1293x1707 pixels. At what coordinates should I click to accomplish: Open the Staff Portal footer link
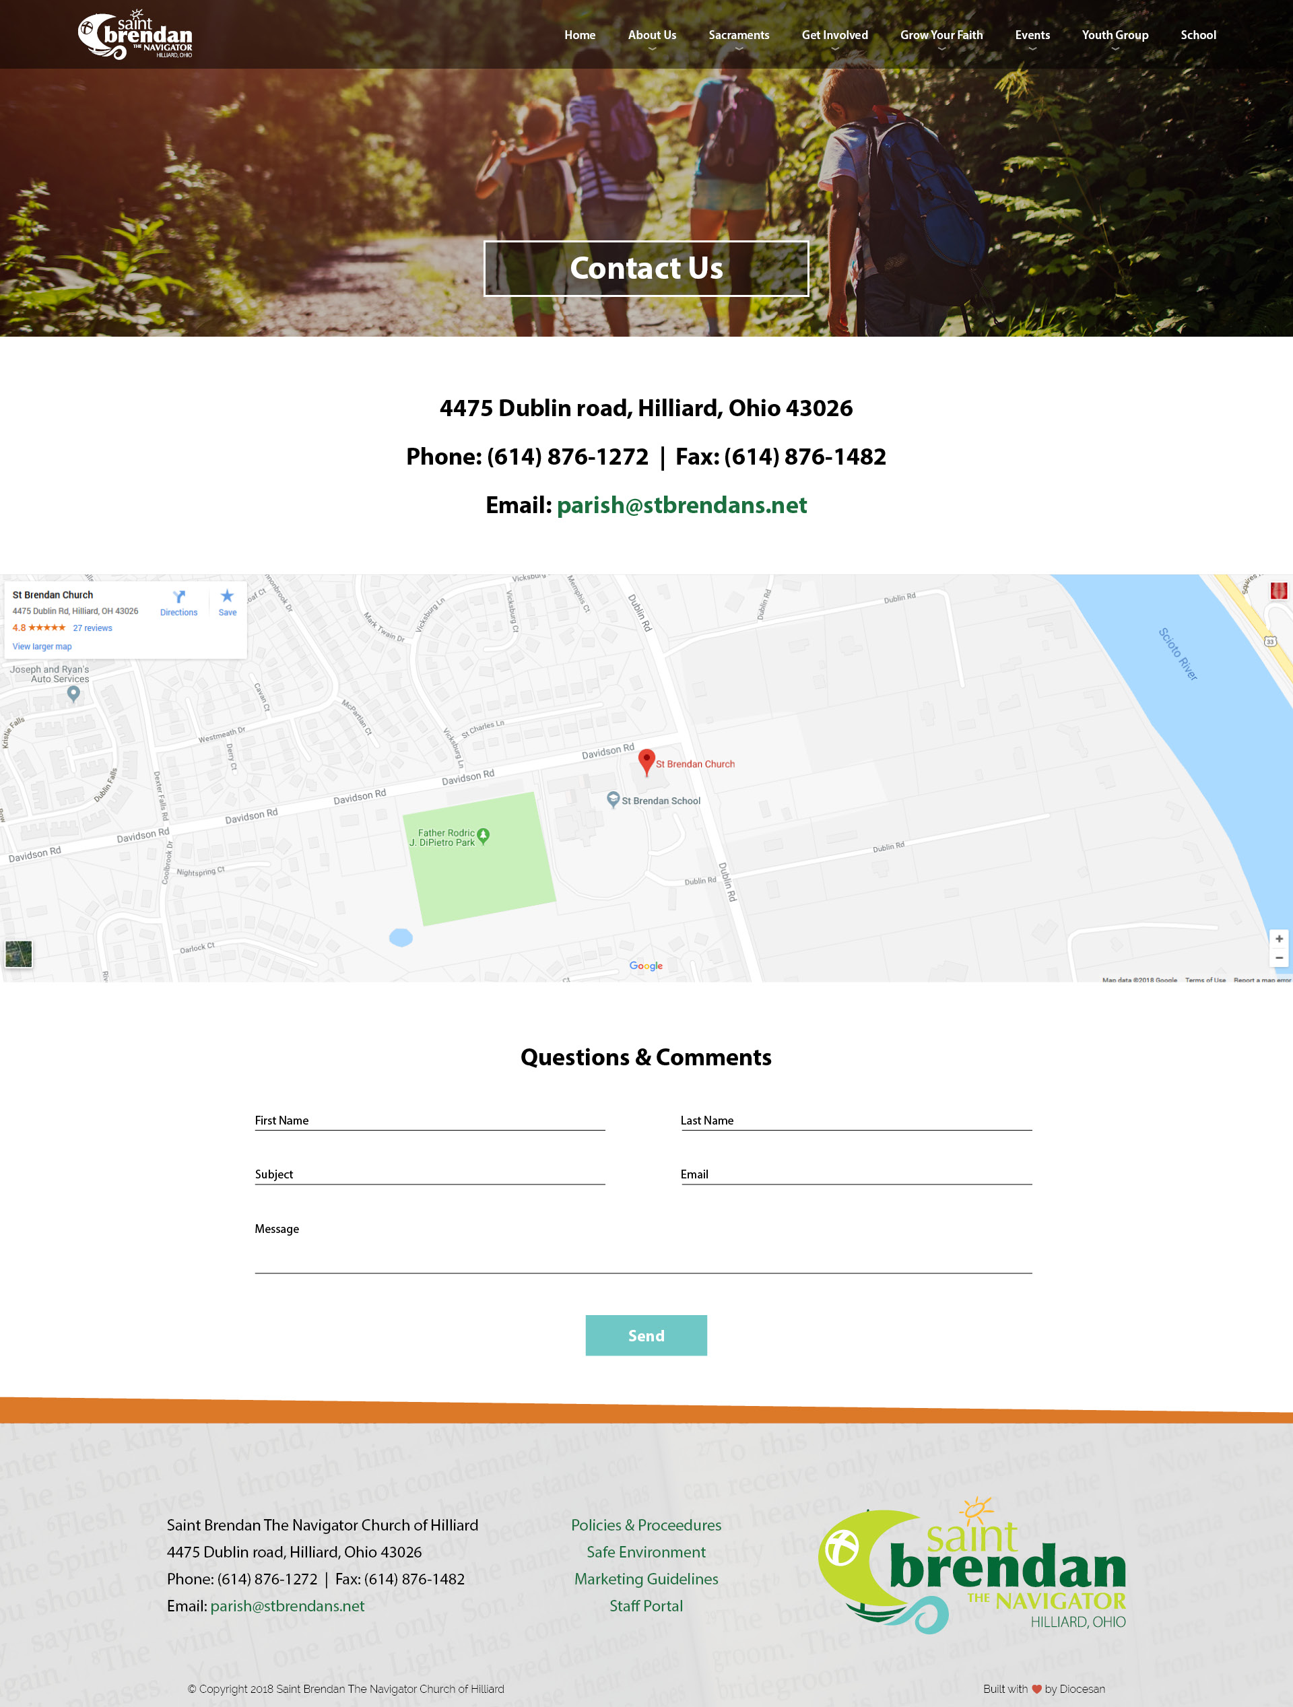(646, 1606)
